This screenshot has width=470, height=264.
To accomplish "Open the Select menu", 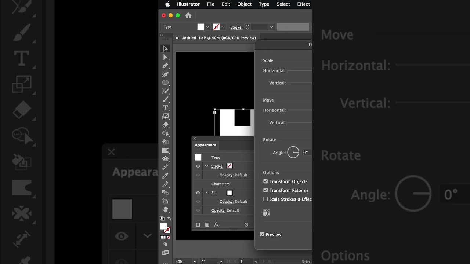I will coord(283,4).
